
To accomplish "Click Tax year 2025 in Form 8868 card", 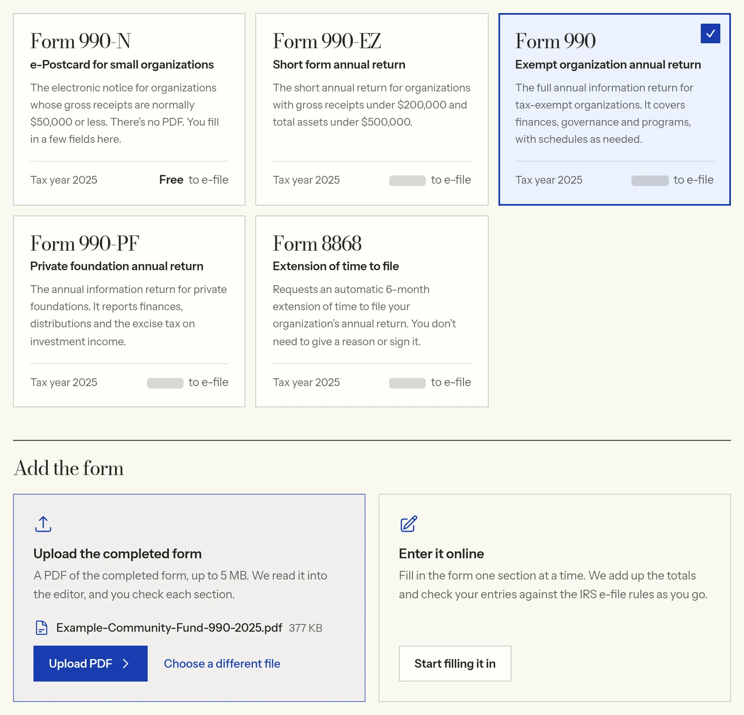I will pos(306,382).
